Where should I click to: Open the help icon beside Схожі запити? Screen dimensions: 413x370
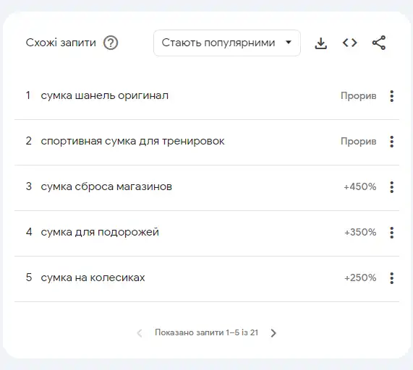[x=111, y=43]
